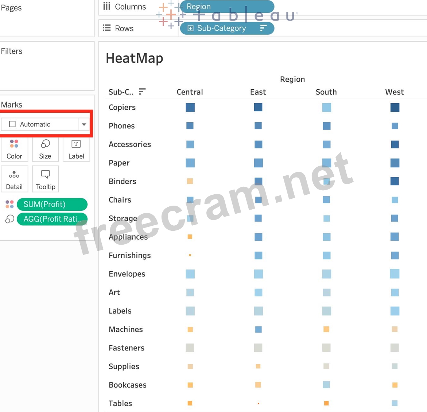
Task: Click the Central region column header
Action: pos(190,92)
